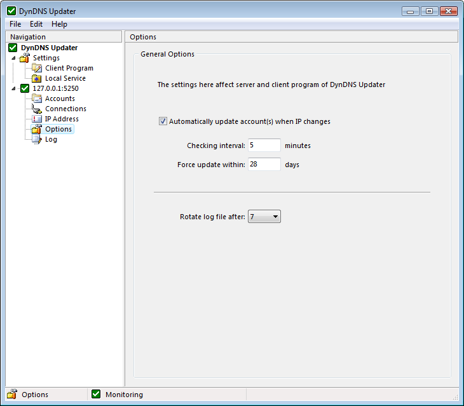
Task: Click the Client Program icon in the tree
Action: [x=37, y=68]
